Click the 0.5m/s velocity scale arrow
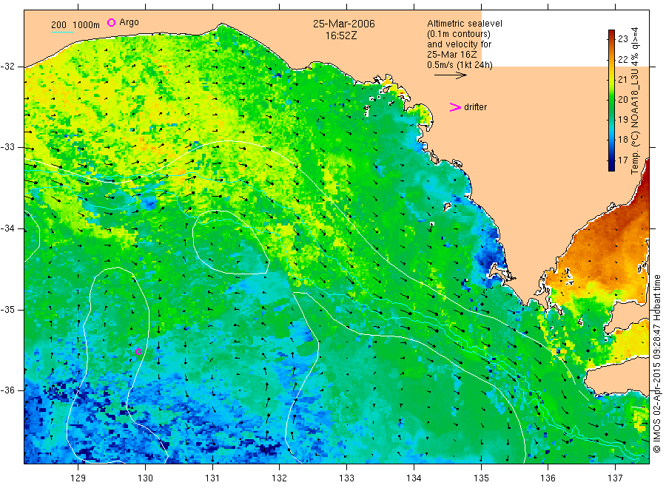The width and height of the screenshot is (666, 488). [450, 75]
